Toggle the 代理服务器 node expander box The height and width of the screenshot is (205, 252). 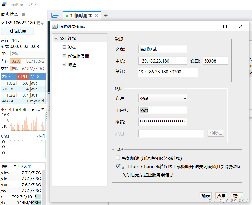(x=64, y=56)
